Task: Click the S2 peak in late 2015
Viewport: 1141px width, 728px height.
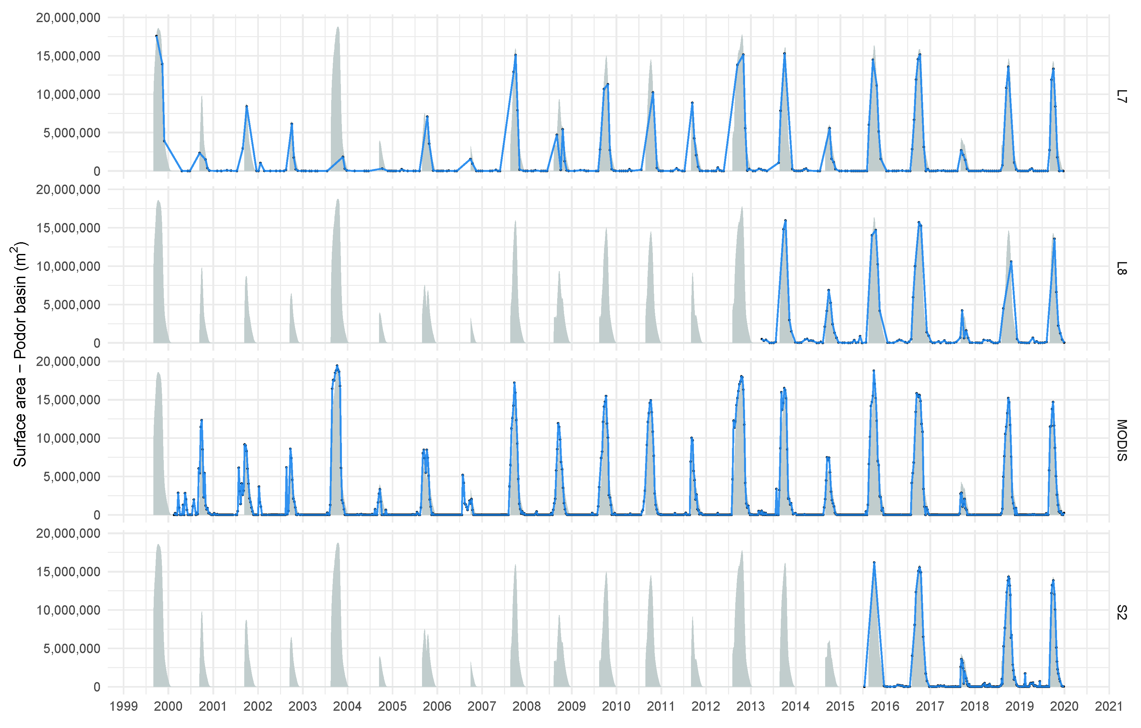Action: (874, 563)
